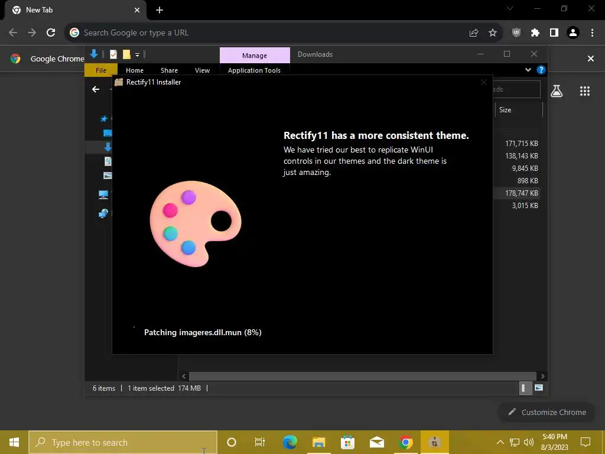Open the Extensions puzzle icon
Viewport: 605px width, 454px height.
535,33
